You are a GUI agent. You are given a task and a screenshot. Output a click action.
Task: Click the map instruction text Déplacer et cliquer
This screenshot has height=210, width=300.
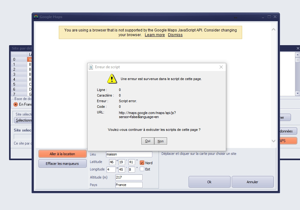click(x=199, y=154)
